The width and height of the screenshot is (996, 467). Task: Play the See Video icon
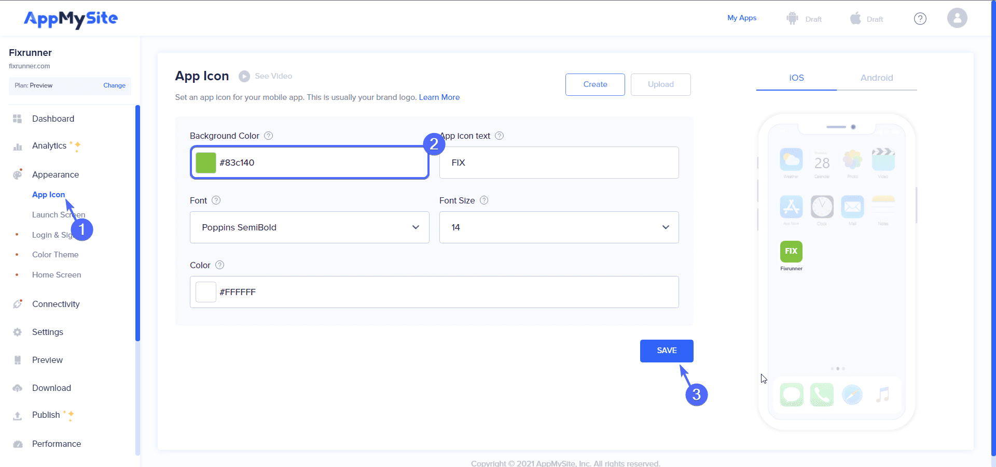tap(244, 77)
